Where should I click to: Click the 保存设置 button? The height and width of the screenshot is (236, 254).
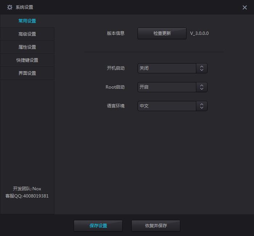pyautogui.click(x=98, y=226)
